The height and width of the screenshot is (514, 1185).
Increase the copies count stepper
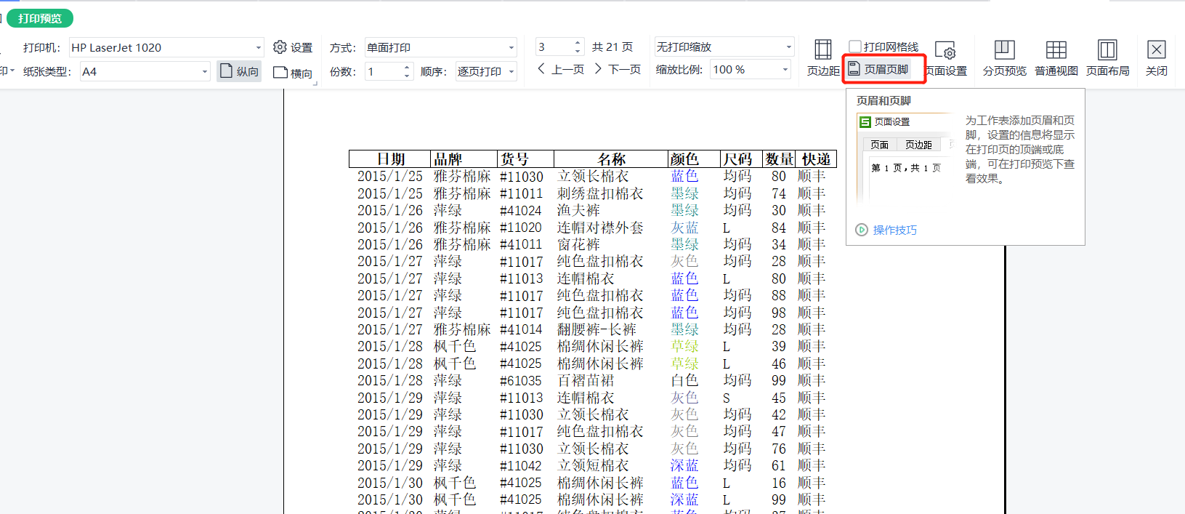pos(406,67)
